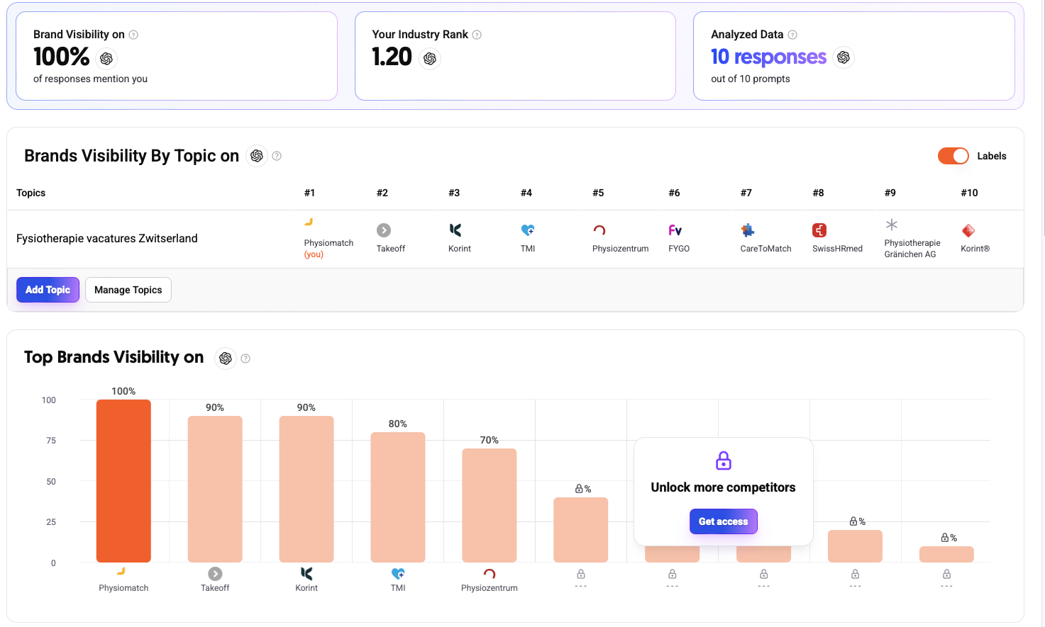Click ChatGPT icon in Top Brands Visibility heading
This screenshot has width=1045, height=627.
click(226, 358)
